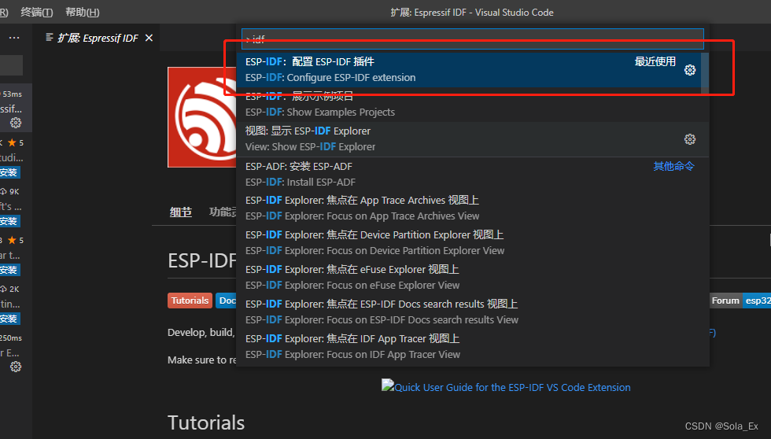Click install button below the 9K downloads entry

point(9,221)
